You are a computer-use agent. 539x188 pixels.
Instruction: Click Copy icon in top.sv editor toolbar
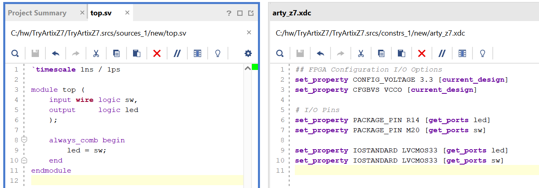click(116, 53)
